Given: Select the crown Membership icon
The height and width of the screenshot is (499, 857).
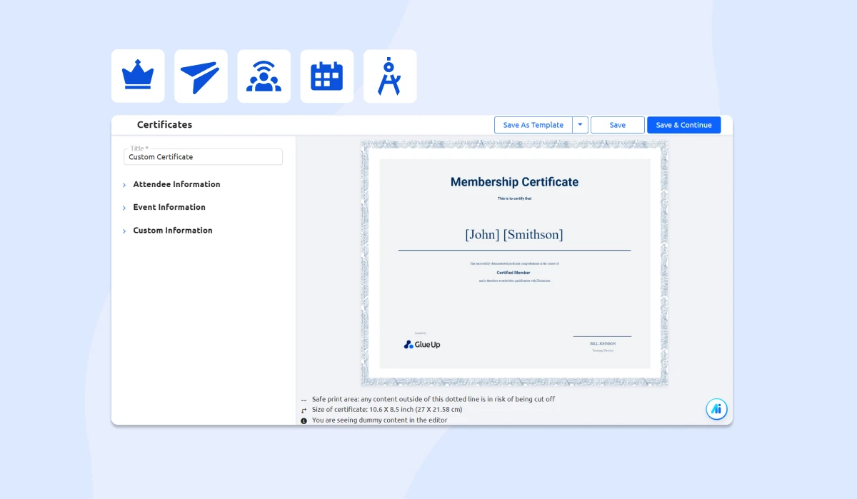Looking at the screenshot, I should coord(138,74).
